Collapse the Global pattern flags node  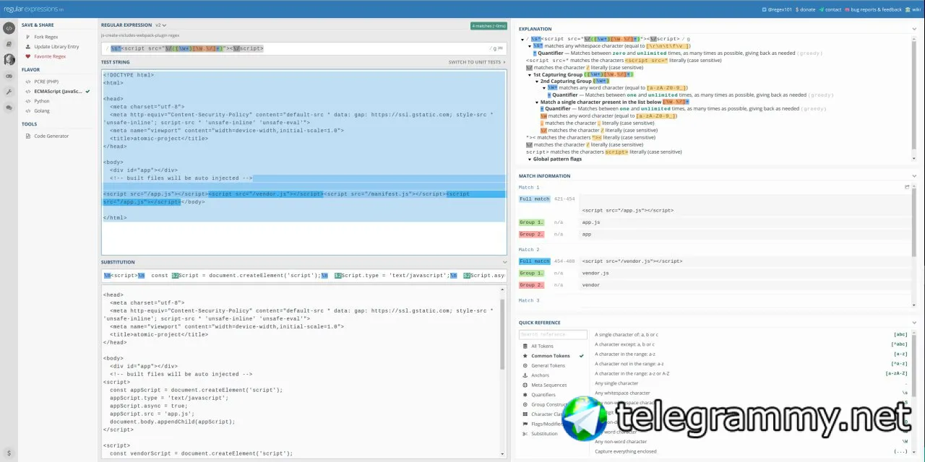(x=530, y=159)
